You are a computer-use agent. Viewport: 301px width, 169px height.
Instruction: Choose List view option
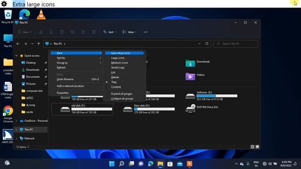click(x=113, y=72)
